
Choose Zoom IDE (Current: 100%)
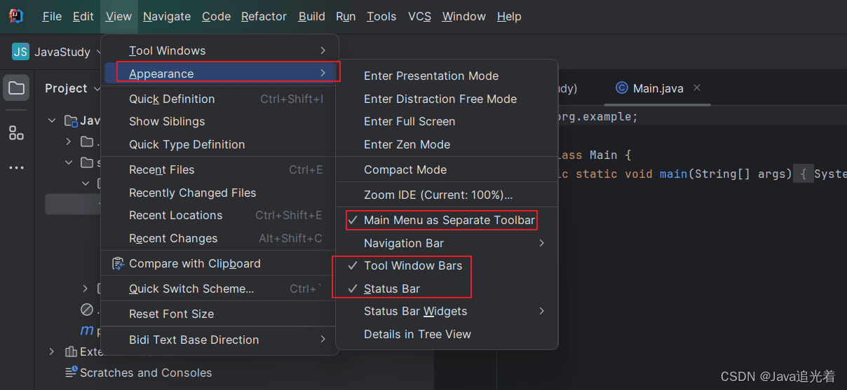point(438,195)
